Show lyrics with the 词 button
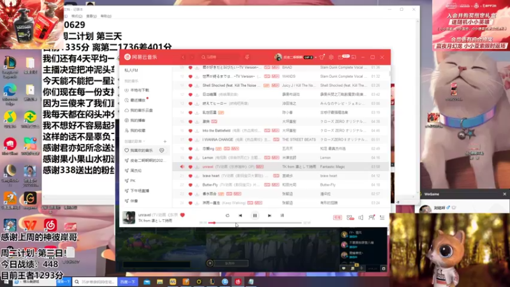This screenshot has width=510, height=287. [x=282, y=216]
